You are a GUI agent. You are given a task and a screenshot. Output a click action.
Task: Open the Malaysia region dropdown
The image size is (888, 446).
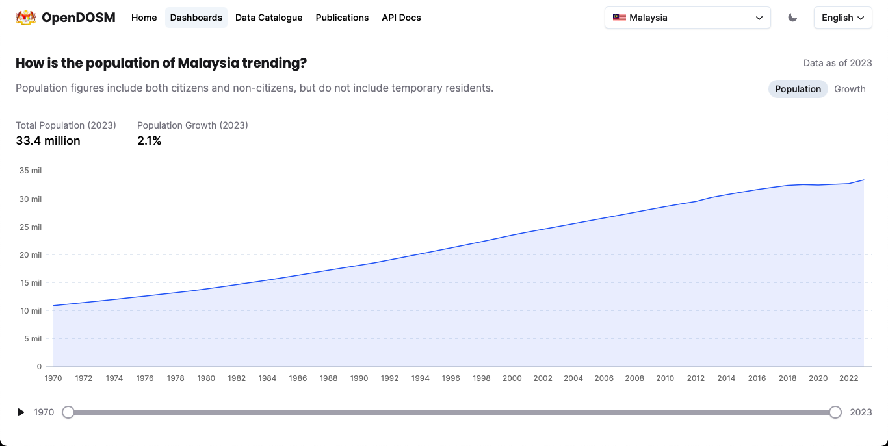687,18
